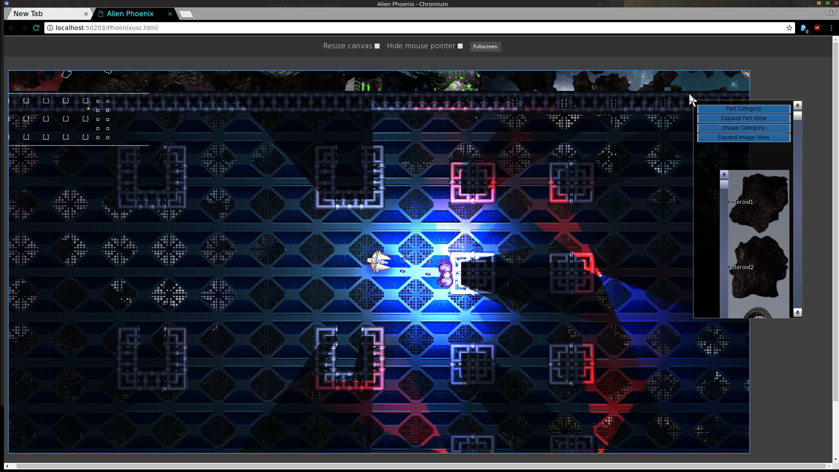839x472 pixels.
Task: Open the Chromium three-dot menu
Action: (x=831, y=28)
